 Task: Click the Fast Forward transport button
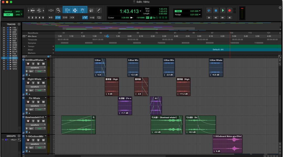point(222,18)
